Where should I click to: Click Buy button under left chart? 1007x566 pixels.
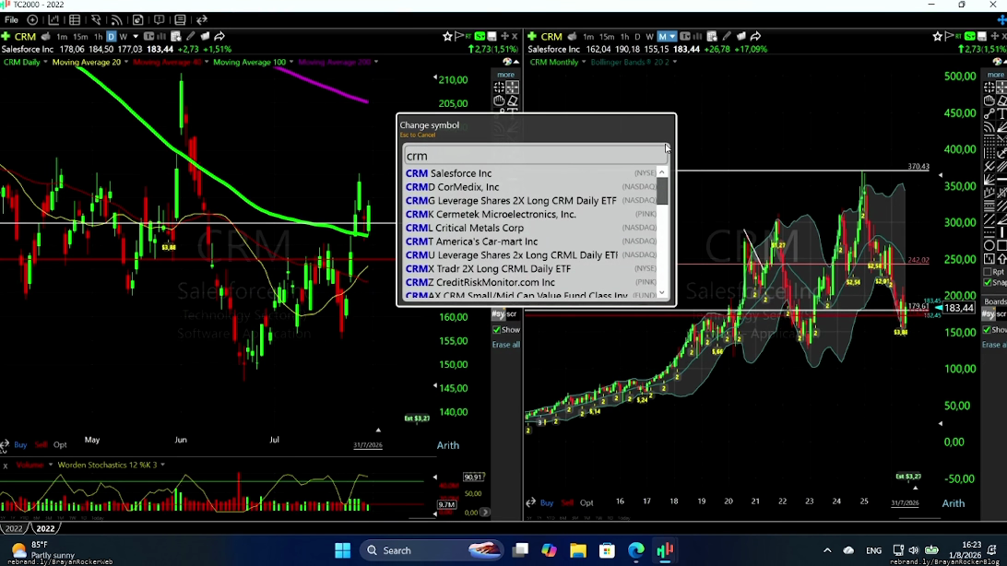(20, 444)
